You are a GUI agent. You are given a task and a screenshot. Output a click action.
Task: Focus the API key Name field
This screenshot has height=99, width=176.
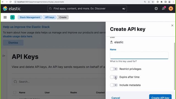click(139, 55)
